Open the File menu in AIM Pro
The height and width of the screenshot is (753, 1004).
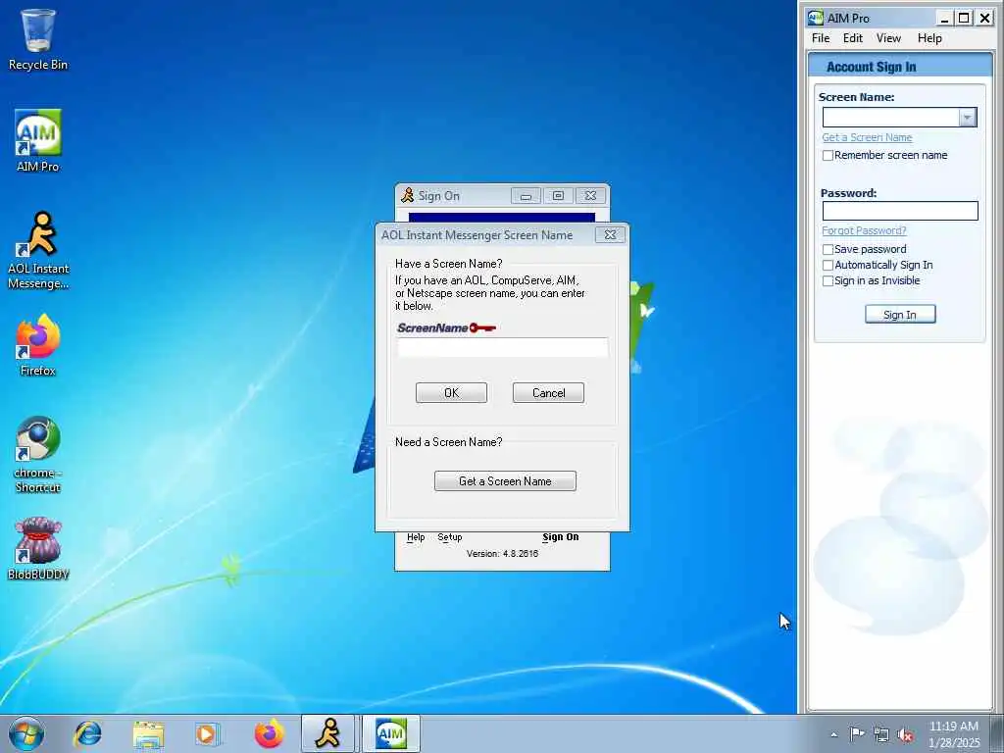click(x=821, y=38)
